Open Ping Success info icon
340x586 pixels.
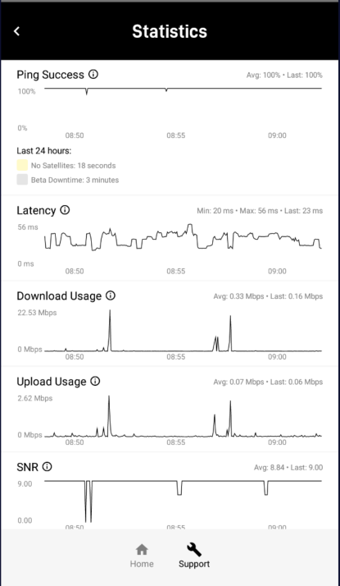pos(93,75)
